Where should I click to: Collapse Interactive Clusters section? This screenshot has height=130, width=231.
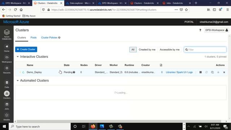(18, 57)
